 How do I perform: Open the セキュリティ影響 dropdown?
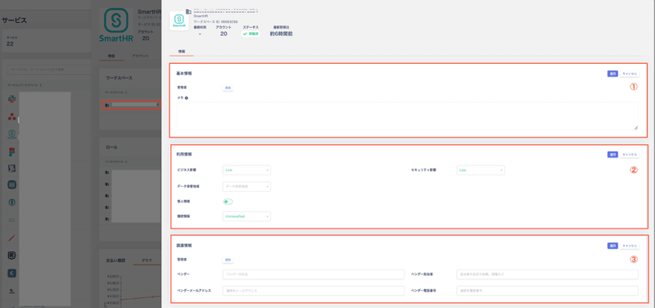tap(481, 170)
